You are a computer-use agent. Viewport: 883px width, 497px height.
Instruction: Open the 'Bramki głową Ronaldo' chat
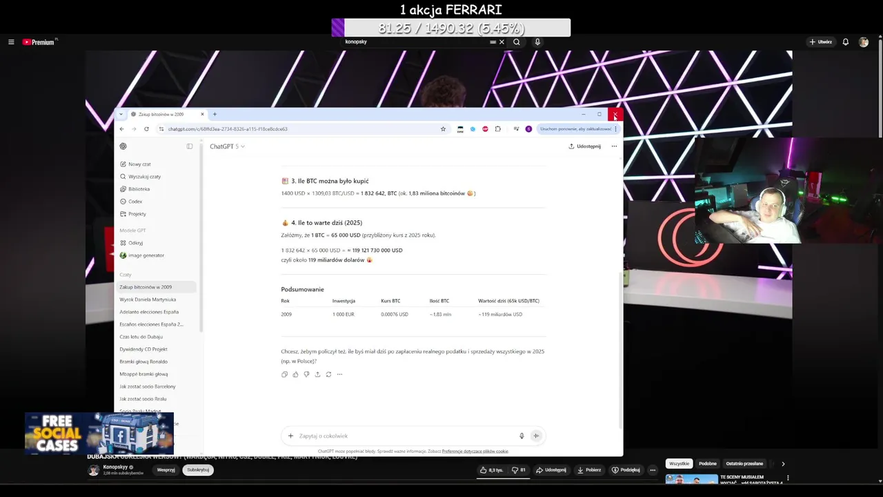pyautogui.click(x=157, y=362)
